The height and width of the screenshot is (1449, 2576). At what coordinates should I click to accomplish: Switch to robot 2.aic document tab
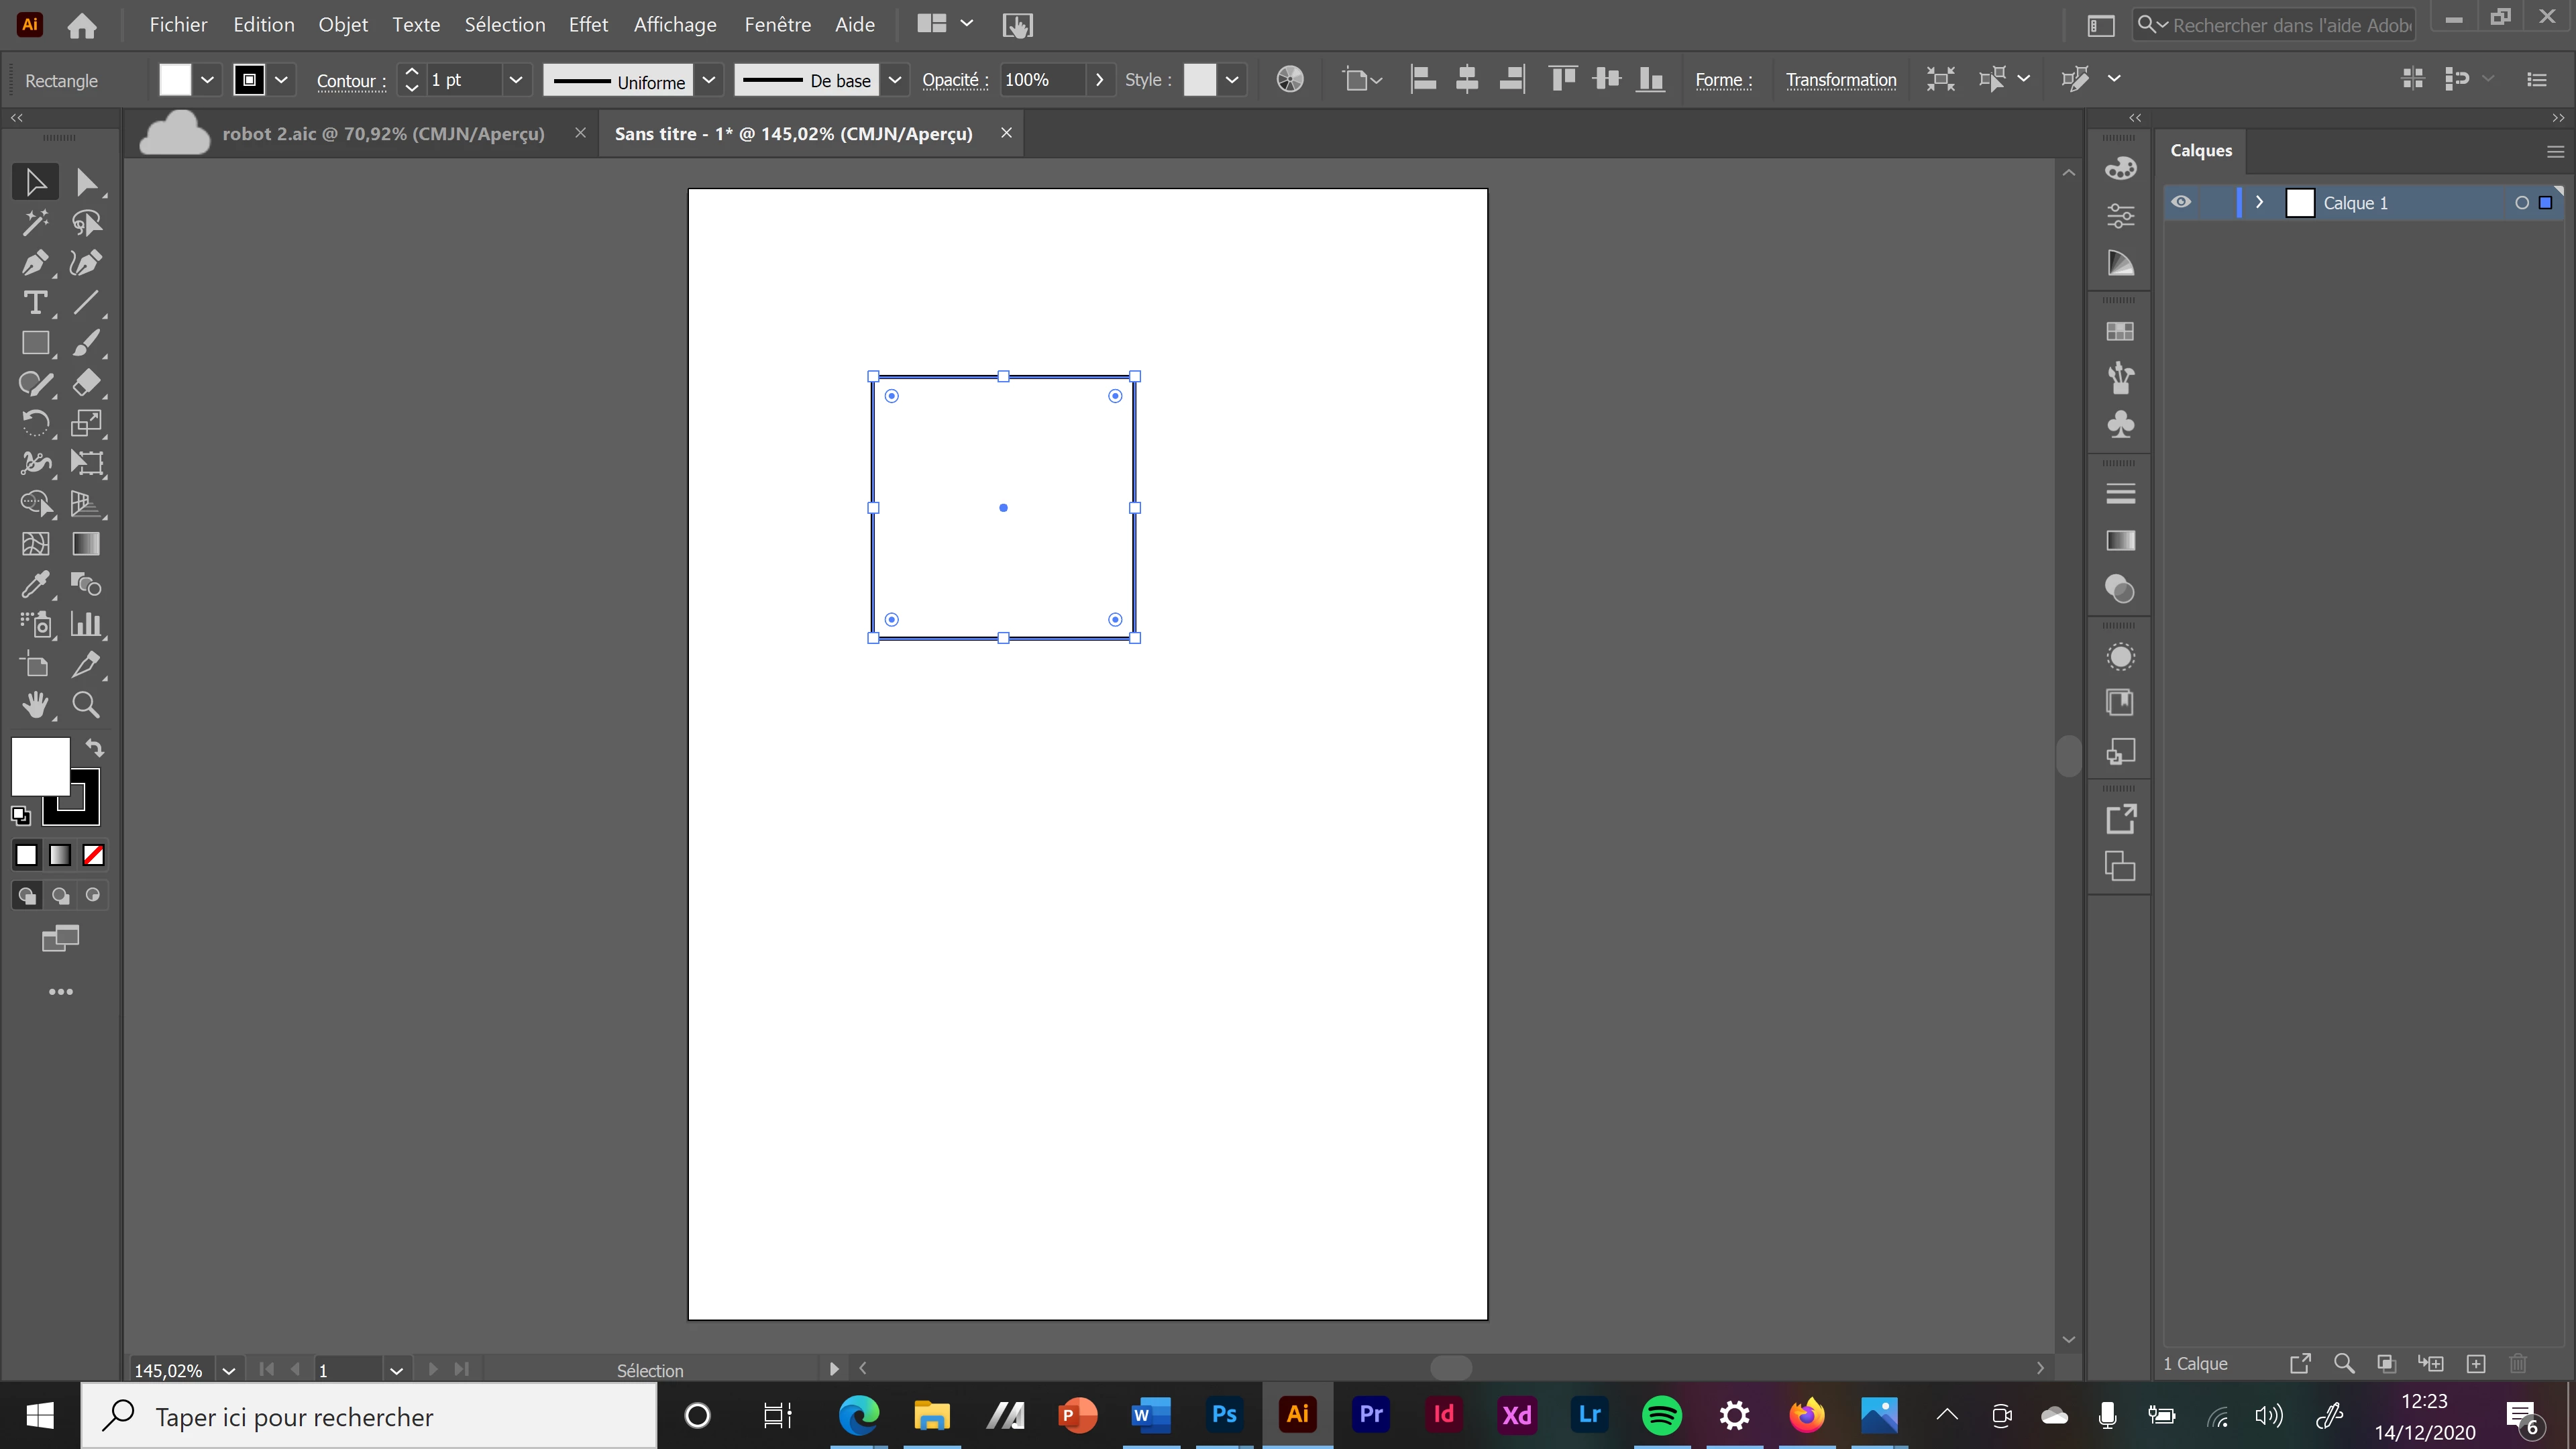[383, 133]
